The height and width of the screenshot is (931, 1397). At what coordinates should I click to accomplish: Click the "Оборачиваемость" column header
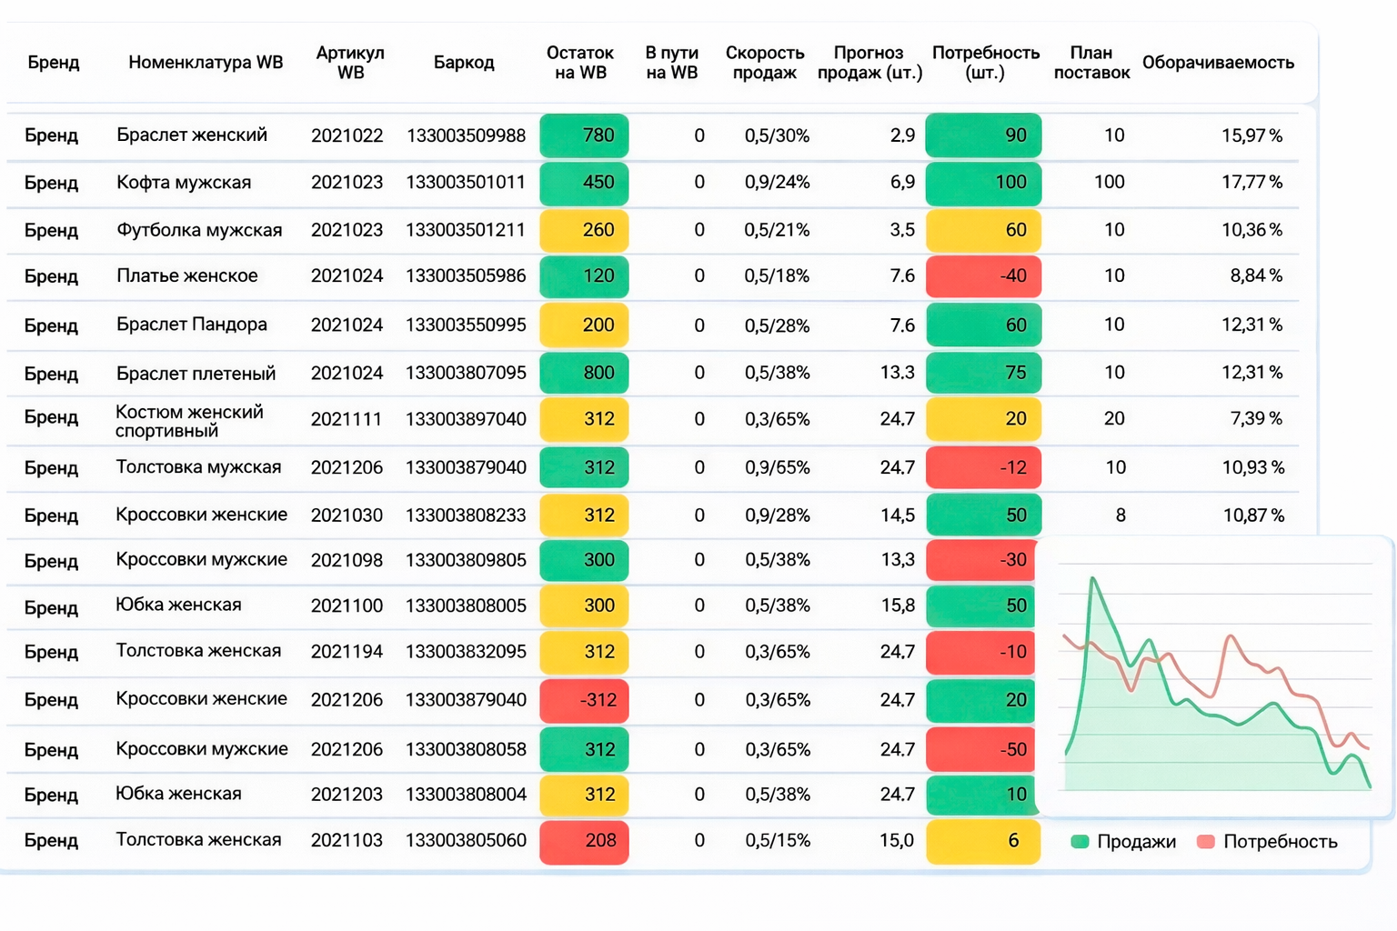click(1218, 63)
